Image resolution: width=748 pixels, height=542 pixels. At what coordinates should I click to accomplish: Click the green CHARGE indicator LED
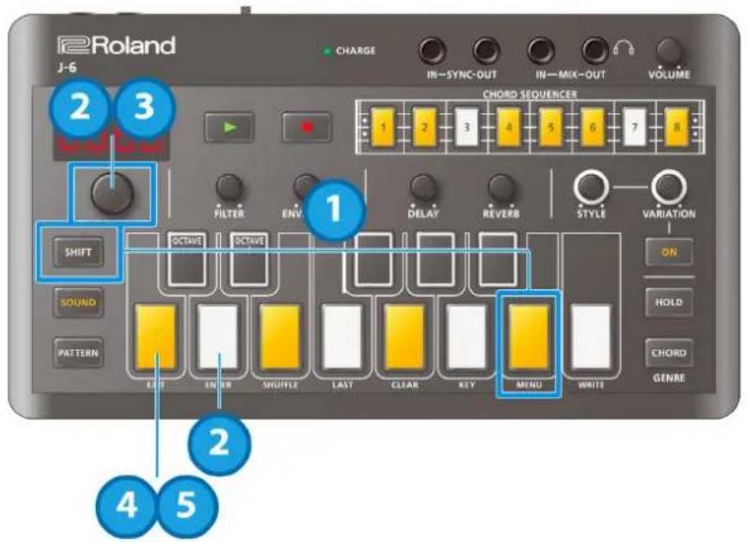[327, 51]
